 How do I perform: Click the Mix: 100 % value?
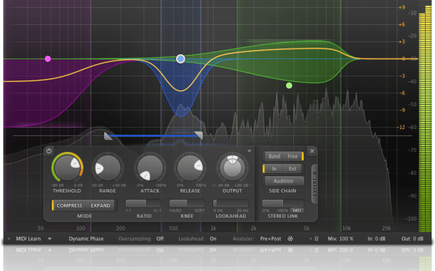(x=340, y=239)
